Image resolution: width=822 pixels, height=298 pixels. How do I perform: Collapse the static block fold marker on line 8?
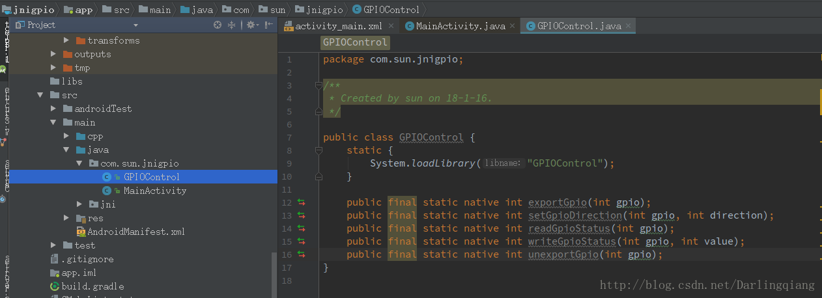coord(318,150)
